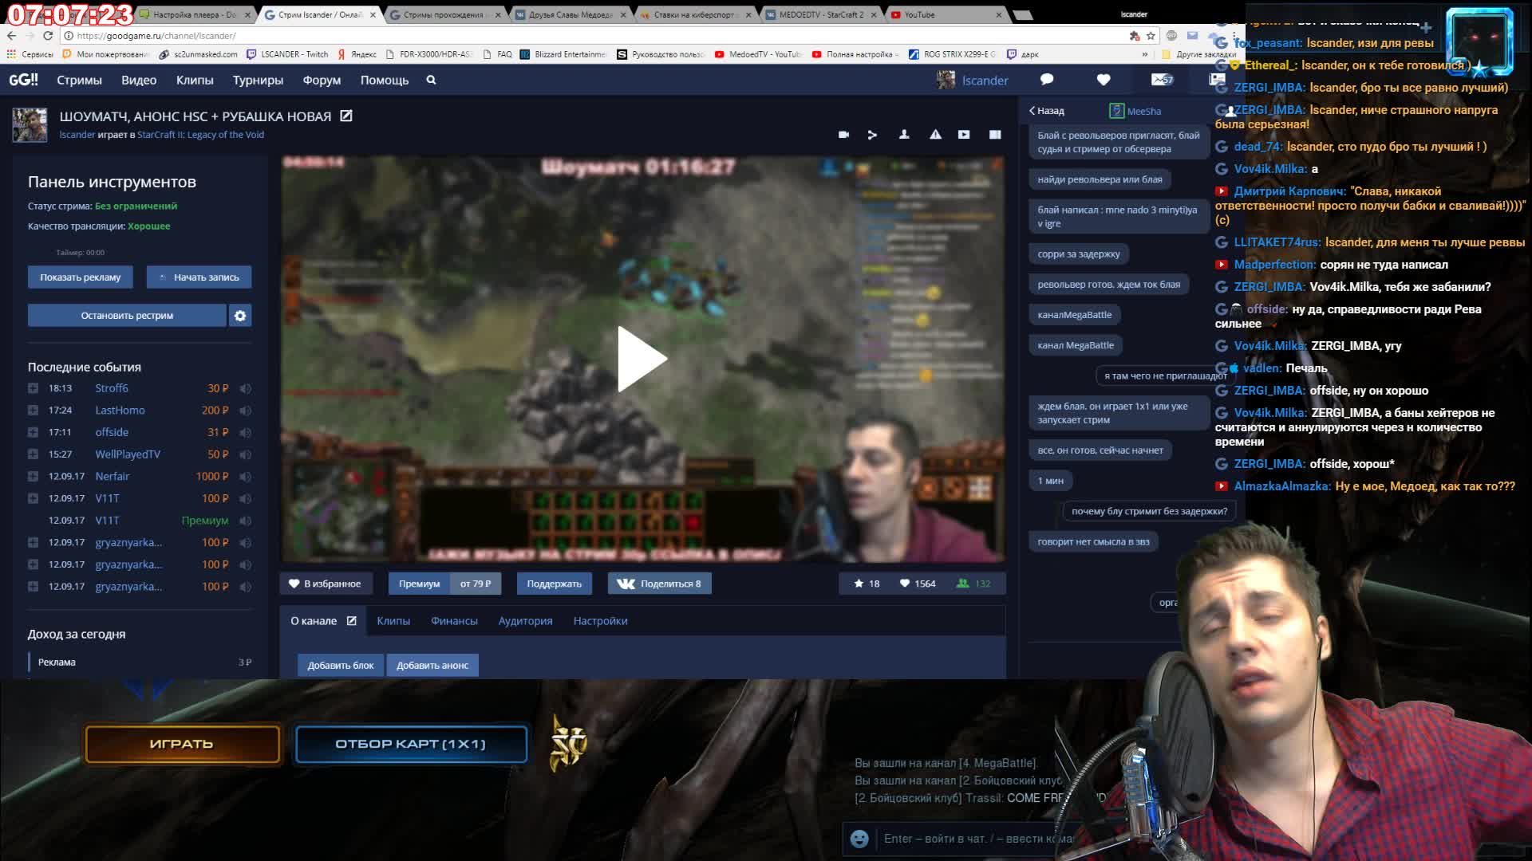This screenshot has width=1532, height=861.
Task: Expand the Nerfair 1000 ₽ event row
Action: point(33,476)
